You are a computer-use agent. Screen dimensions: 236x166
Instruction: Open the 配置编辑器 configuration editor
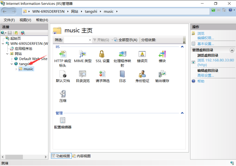point(63,123)
